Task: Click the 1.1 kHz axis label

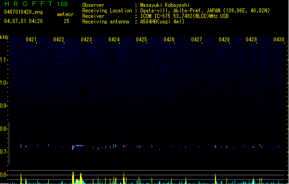Action: pos(4,60)
